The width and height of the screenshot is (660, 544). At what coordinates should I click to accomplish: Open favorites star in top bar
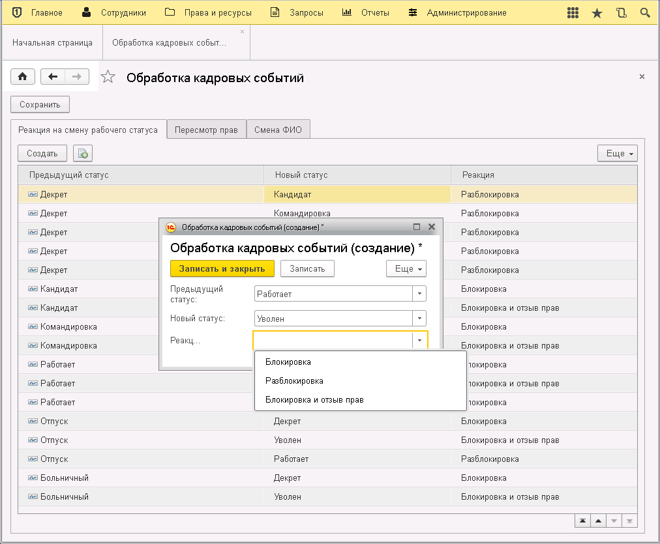[597, 13]
